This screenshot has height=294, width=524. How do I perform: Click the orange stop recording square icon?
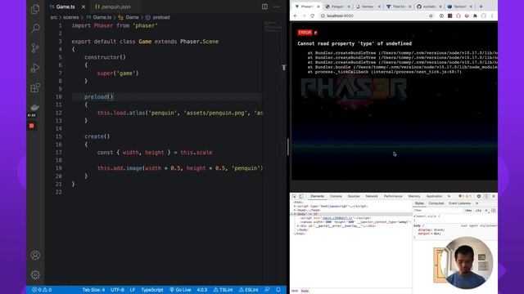coord(31,126)
